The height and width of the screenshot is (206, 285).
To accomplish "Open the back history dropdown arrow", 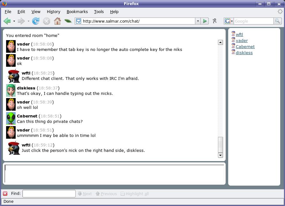I will 14,21.
